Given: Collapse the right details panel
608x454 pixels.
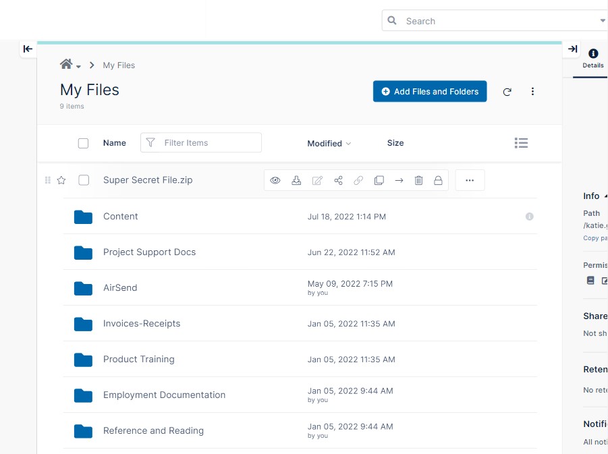Looking at the screenshot, I should 572,49.
